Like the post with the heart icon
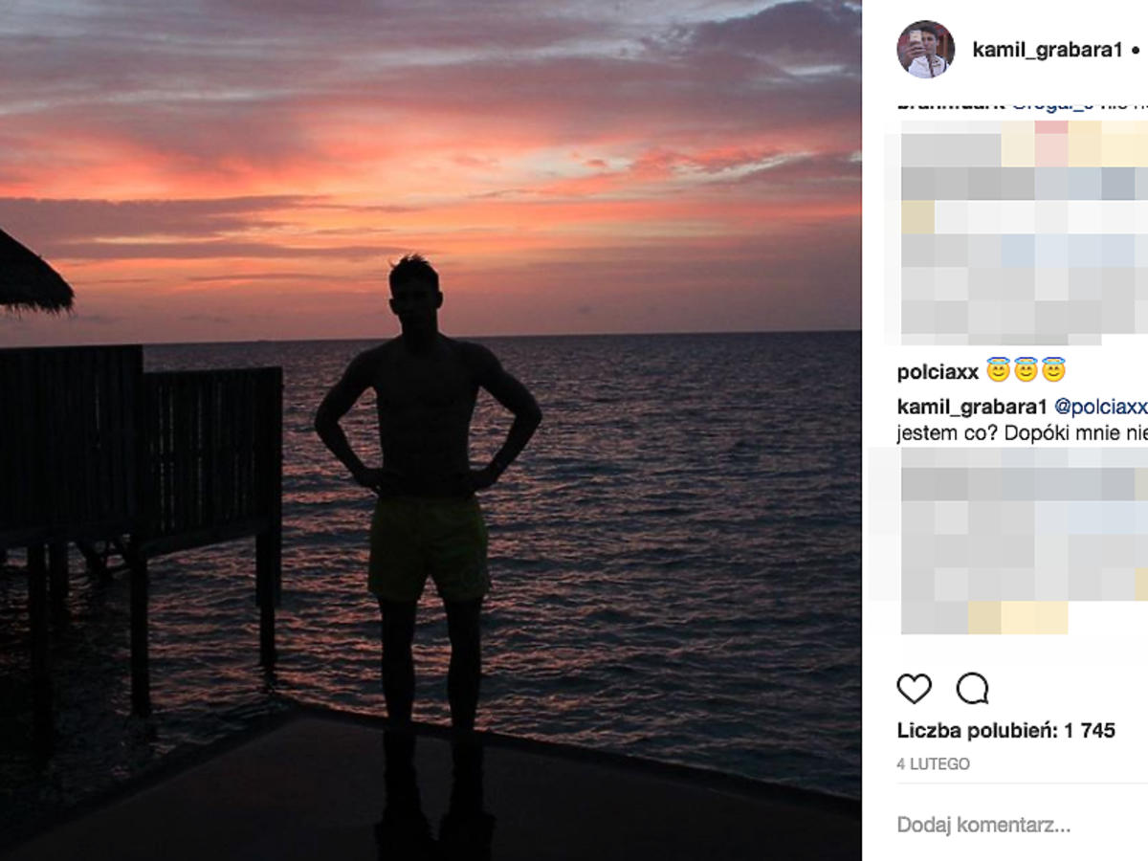This screenshot has height=861, width=1148. click(x=914, y=688)
